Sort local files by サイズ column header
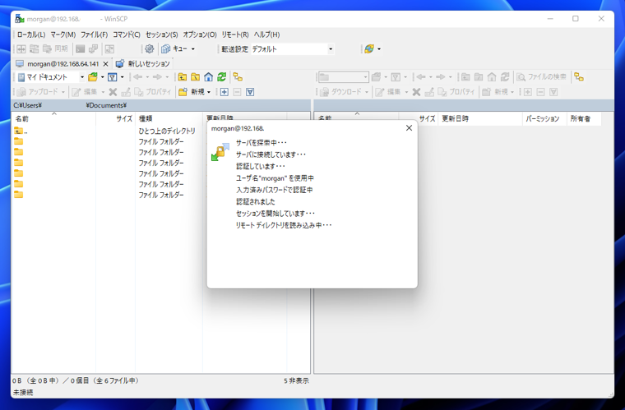This screenshot has height=410, width=625. [x=116, y=118]
